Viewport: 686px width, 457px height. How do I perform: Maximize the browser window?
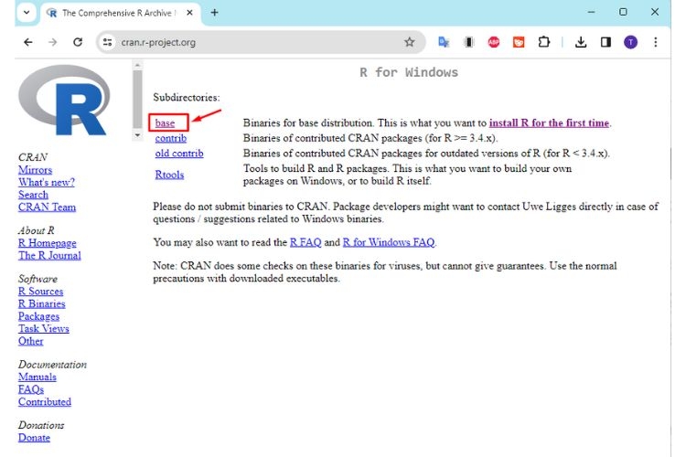(623, 12)
